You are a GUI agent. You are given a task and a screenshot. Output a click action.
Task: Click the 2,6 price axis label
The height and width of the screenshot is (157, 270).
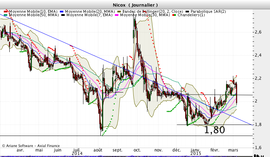click(x=258, y=32)
